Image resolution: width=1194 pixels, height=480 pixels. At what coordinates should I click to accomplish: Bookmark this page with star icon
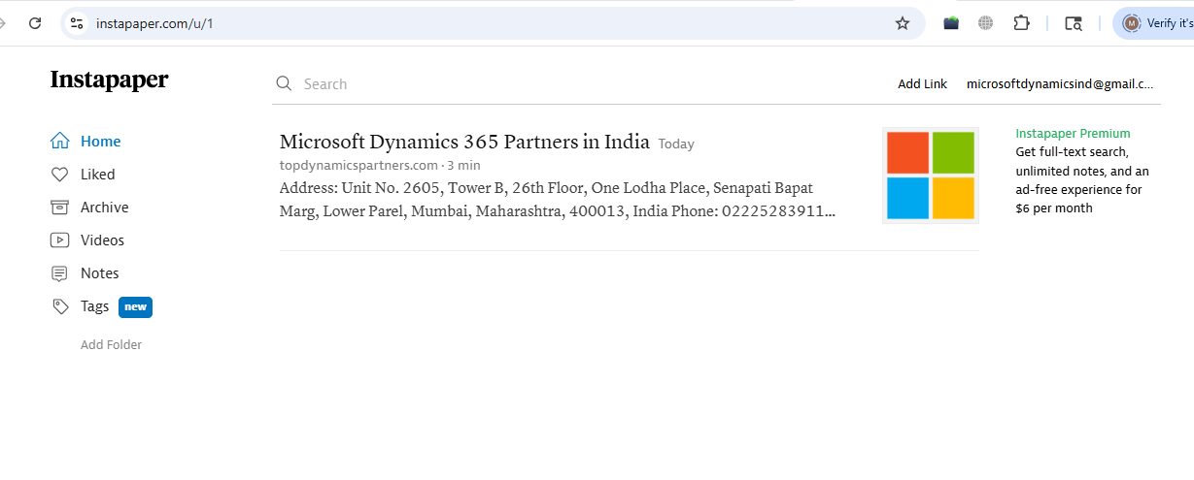click(x=903, y=23)
